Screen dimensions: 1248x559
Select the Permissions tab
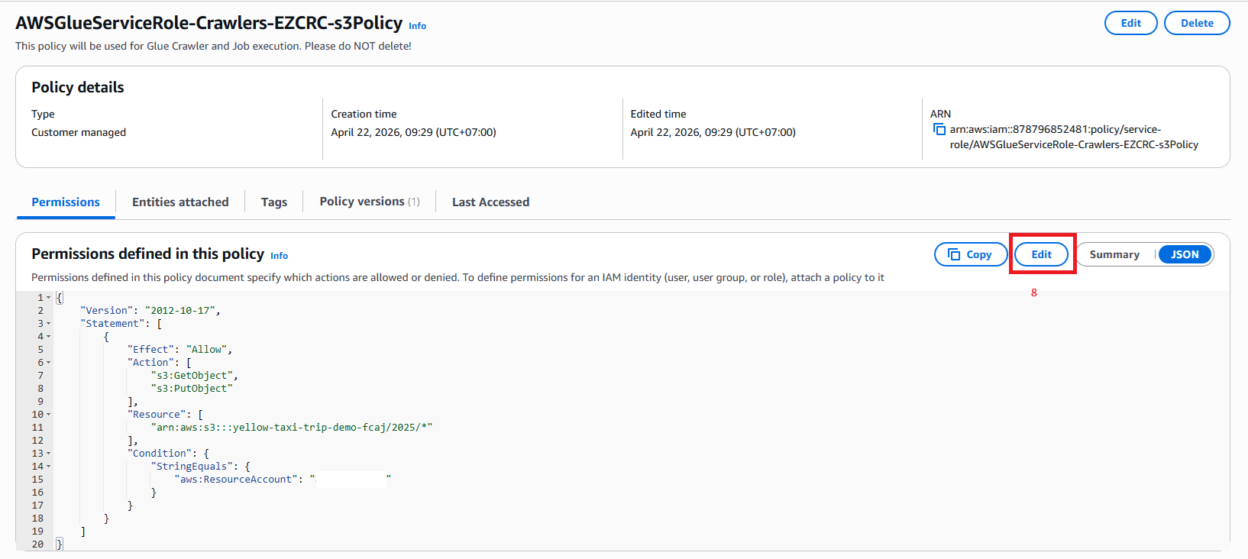click(66, 202)
